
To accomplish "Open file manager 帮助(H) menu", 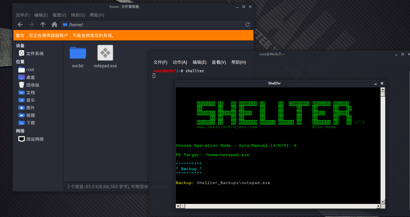I will pos(97,15).
